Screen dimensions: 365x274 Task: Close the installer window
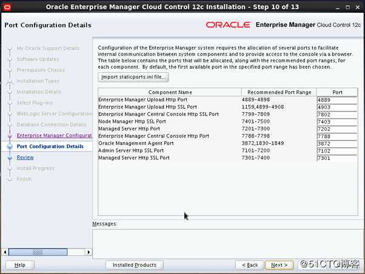point(358,7)
